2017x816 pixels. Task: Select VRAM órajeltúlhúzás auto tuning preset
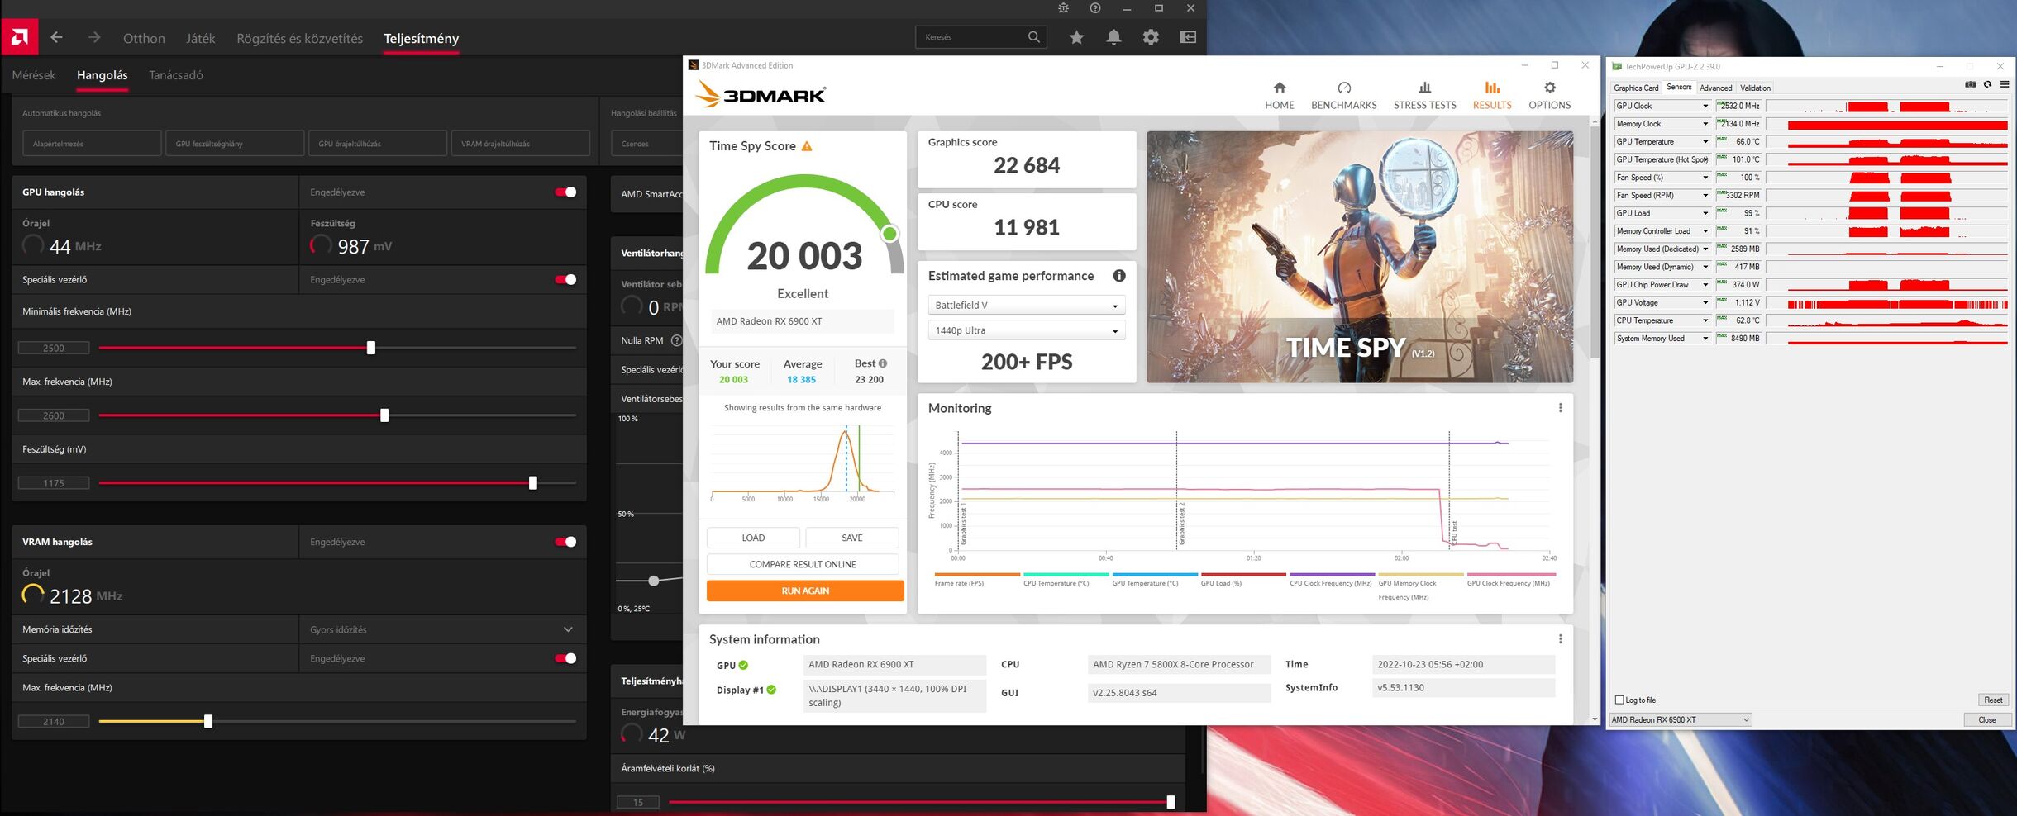[520, 144]
